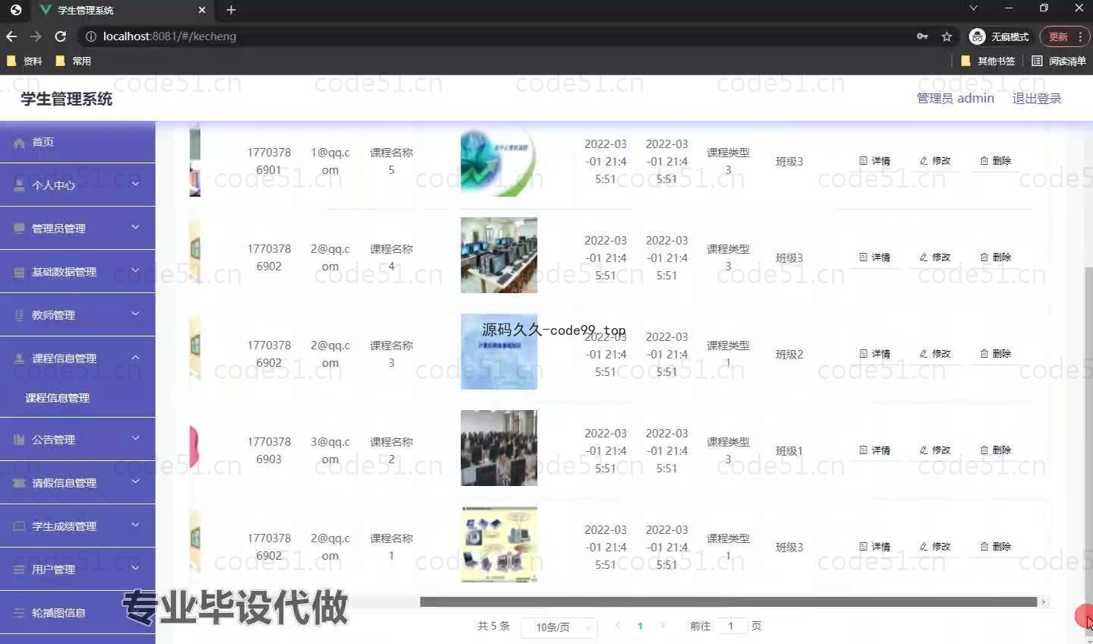The height and width of the screenshot is (644, 1093).
Task: Expand the 公告管理 submenu
Action: coord(136,438)
